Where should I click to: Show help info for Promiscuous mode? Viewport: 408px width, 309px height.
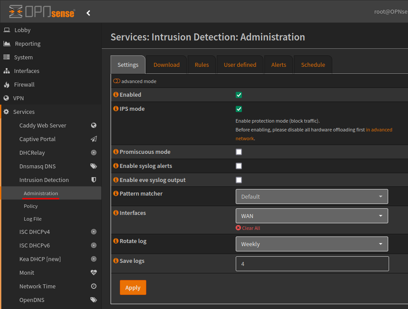(116, 152)
